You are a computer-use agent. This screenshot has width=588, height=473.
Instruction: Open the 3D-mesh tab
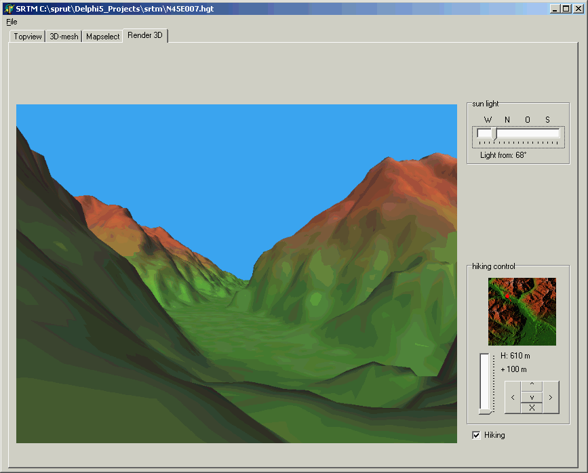pos(64,37)
